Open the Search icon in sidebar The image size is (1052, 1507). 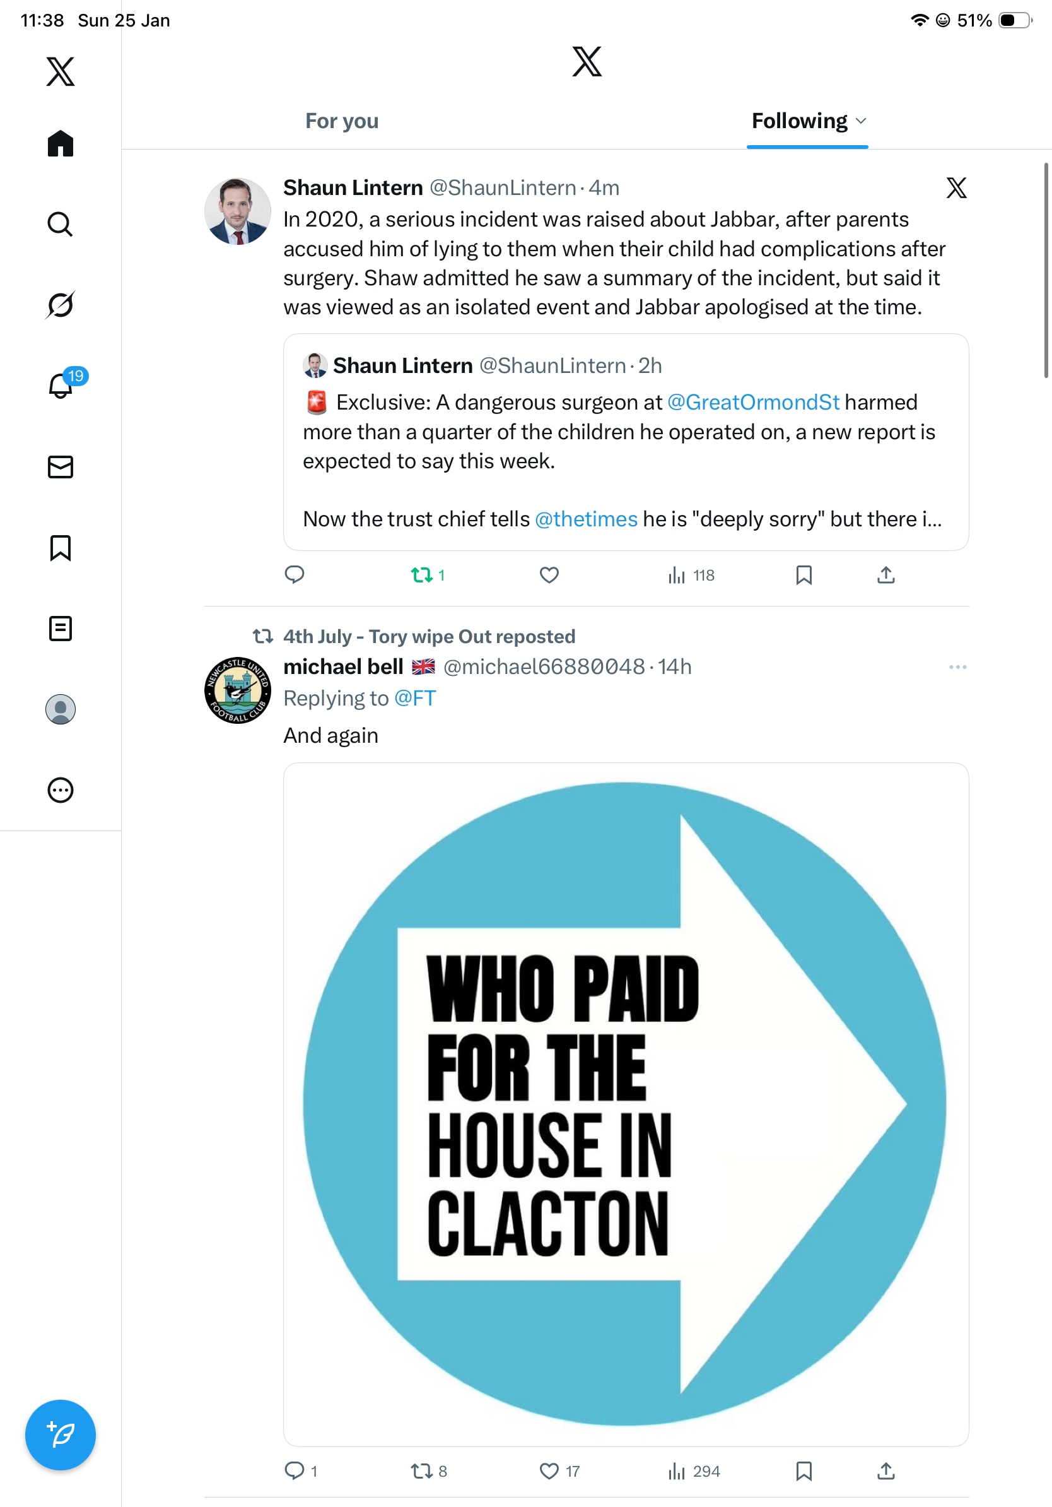60,225
